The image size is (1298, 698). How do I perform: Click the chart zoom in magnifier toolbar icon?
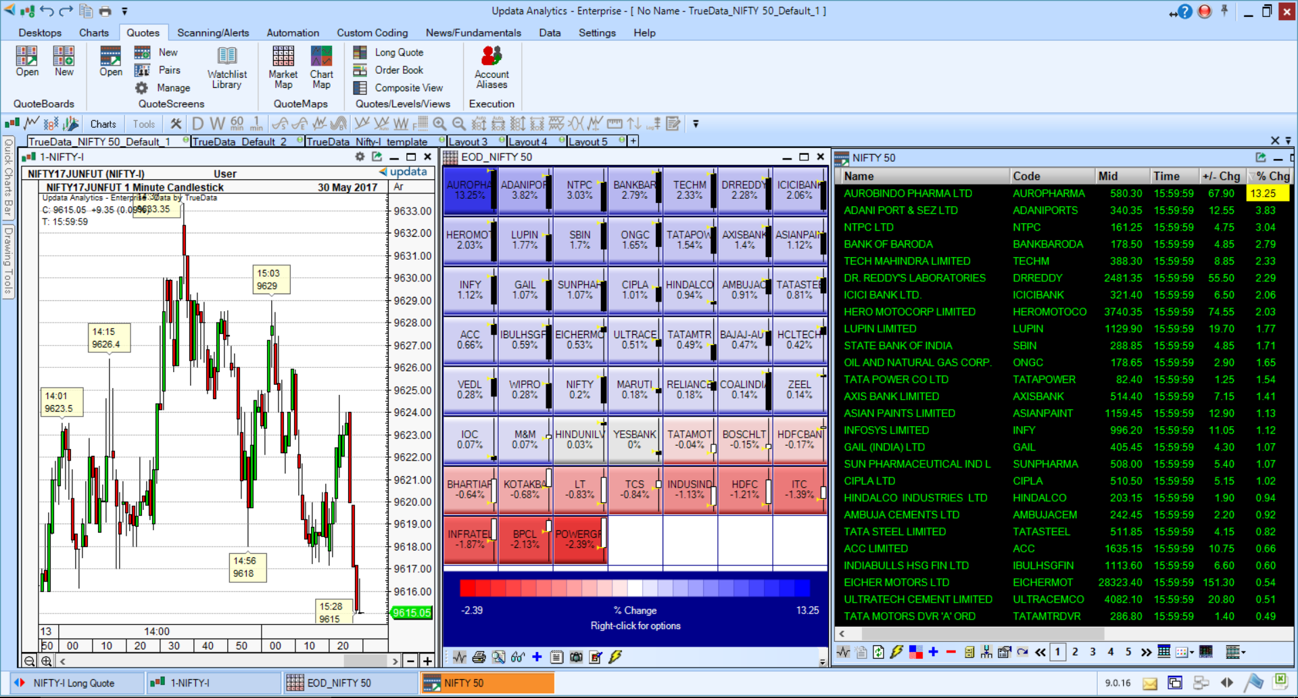439,124
